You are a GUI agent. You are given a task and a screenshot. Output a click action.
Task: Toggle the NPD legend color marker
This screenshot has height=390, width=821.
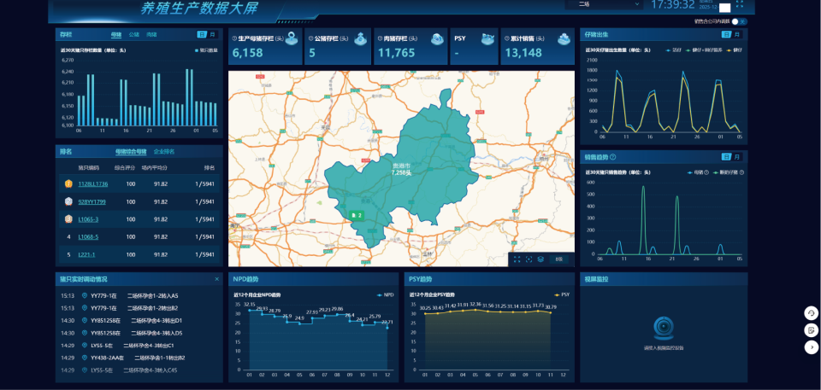(x=379, y=294)
